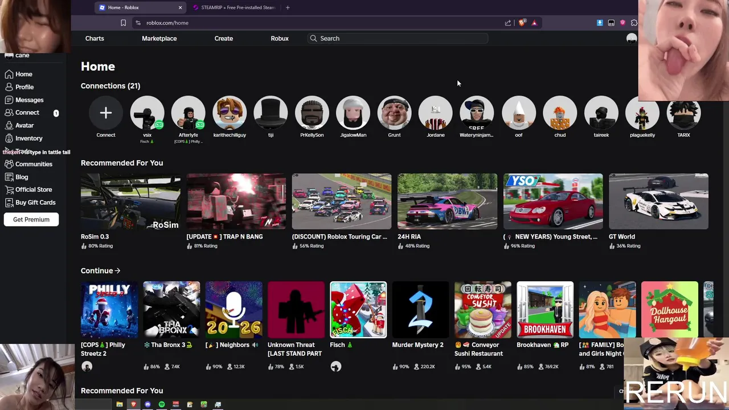
Task: Click the share icon in address bar
Action: point(508,23)
